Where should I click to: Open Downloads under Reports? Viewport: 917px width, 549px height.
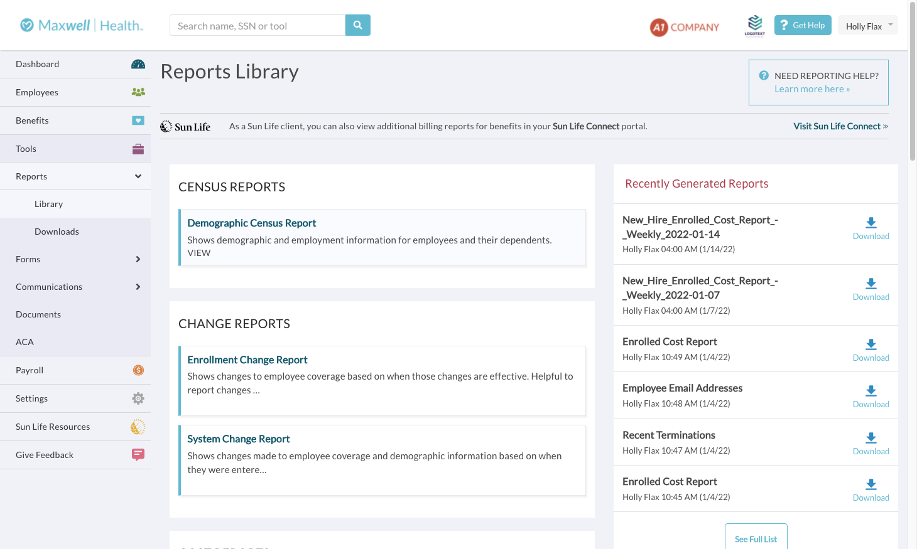click(x=57, y=232)
